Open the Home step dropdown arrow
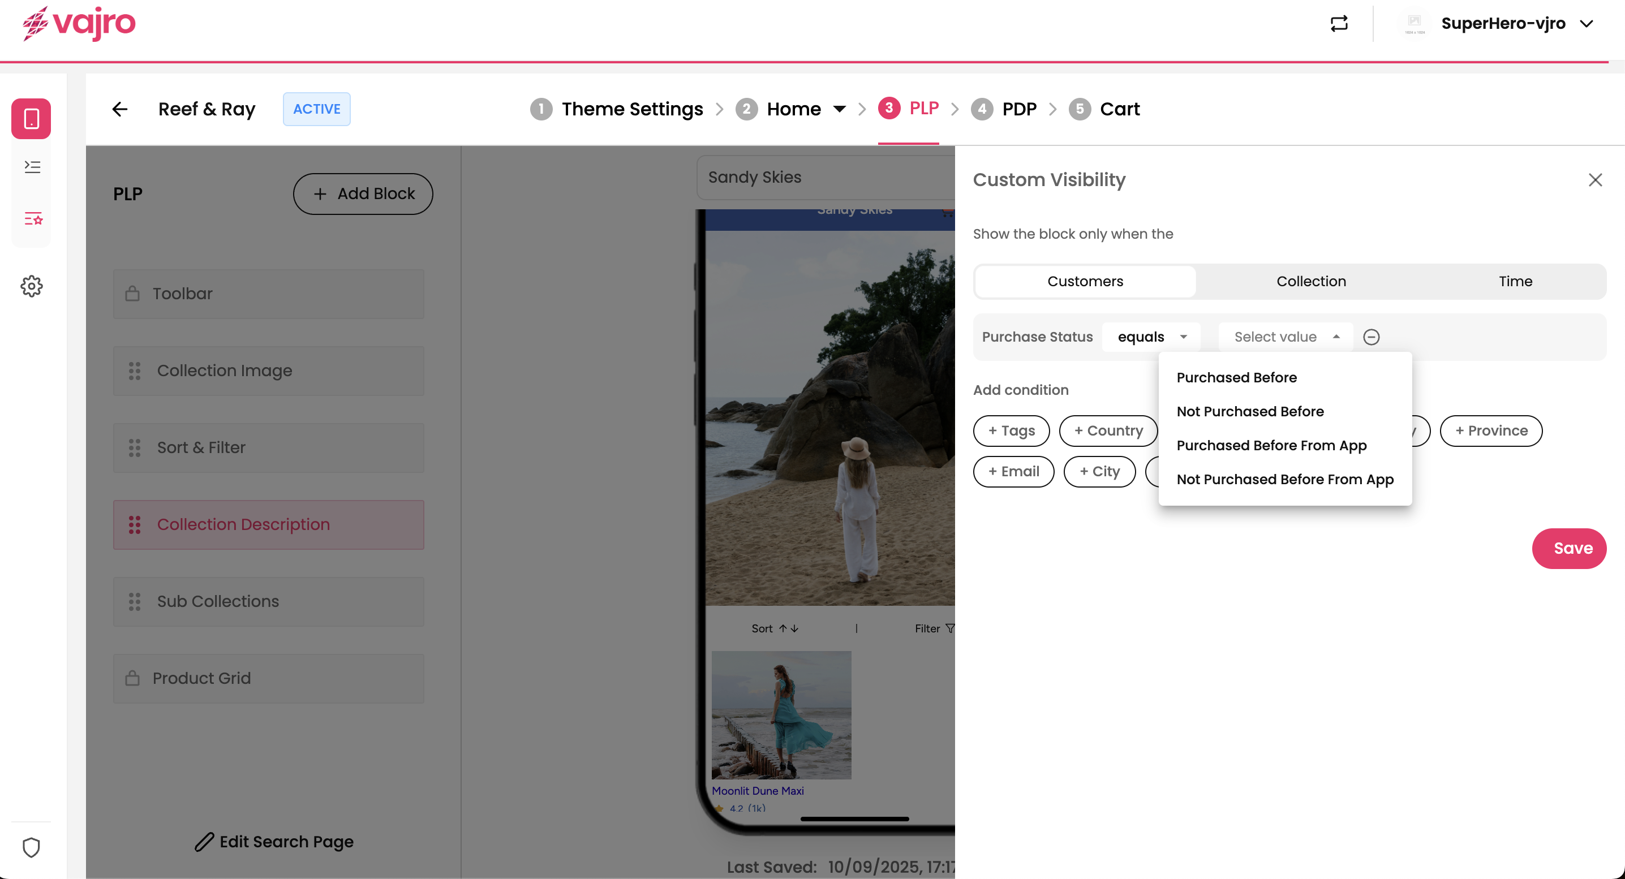The width and height of the screenshot is (1625, 879). click(x=839, y=109)
